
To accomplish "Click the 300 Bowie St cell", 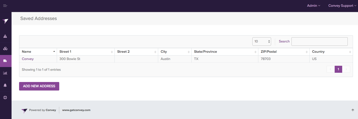I will point(86,59).
